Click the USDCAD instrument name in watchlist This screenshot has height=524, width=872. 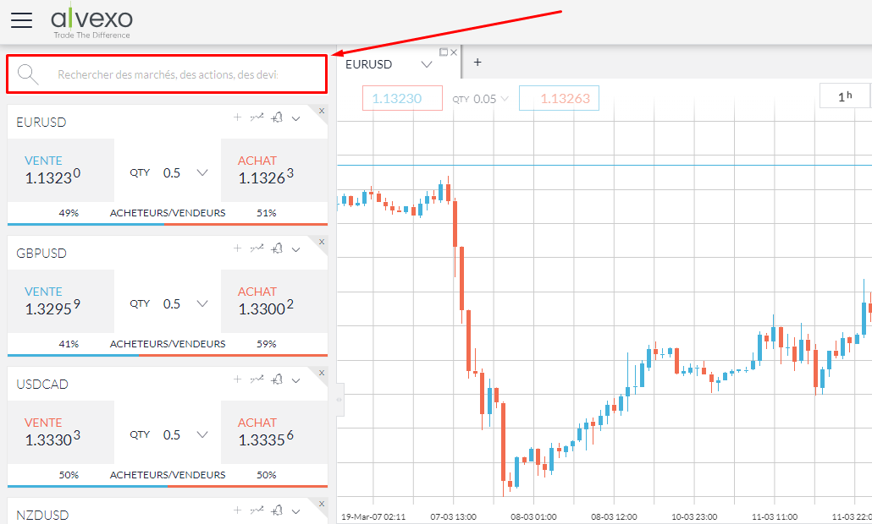click(42, 384)
